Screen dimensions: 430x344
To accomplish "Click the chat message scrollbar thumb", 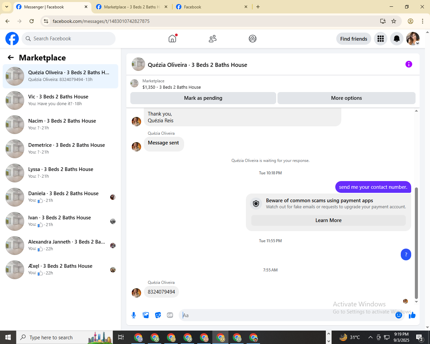I will 417,243.
